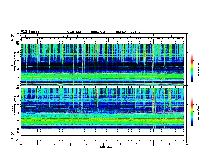Click the "-7" label on ch.1 colorbar
The image size is (210, 162).
pyautogui.click(x=195, y=82)
